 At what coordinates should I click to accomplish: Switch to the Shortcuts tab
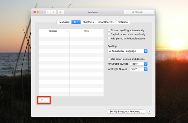coord(88,22)
